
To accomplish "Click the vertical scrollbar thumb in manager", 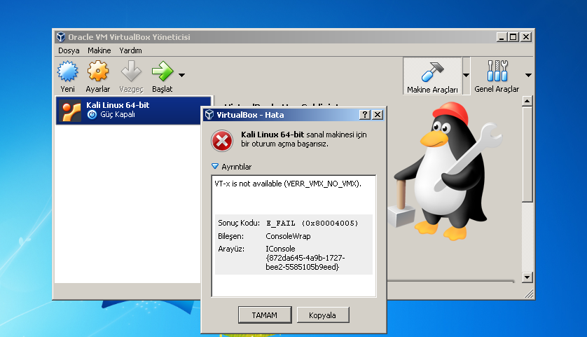I will point(527,154).
